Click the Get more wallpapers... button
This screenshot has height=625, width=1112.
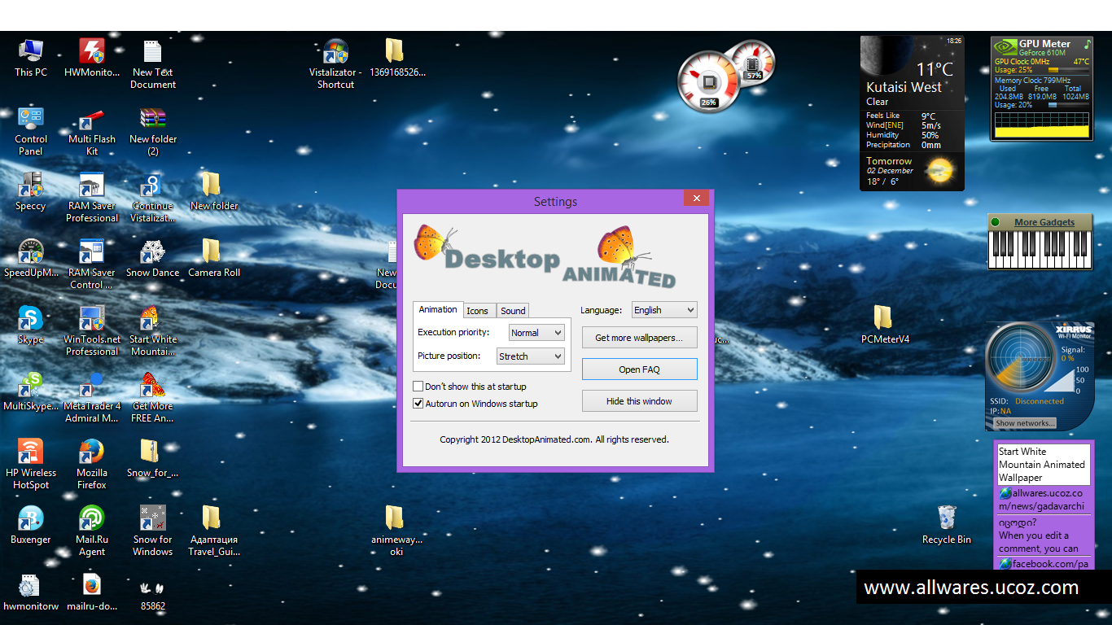(x=640, y=338)
